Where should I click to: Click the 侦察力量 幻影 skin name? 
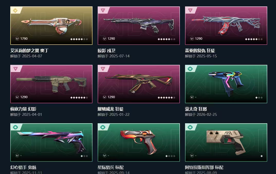coord(23,109)
